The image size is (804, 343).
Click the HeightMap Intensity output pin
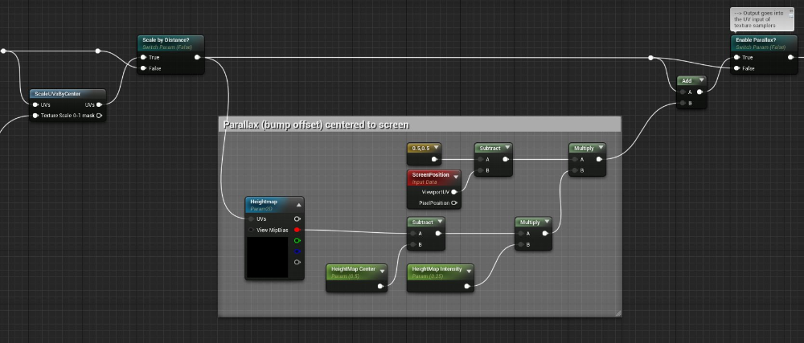point(467,286)
